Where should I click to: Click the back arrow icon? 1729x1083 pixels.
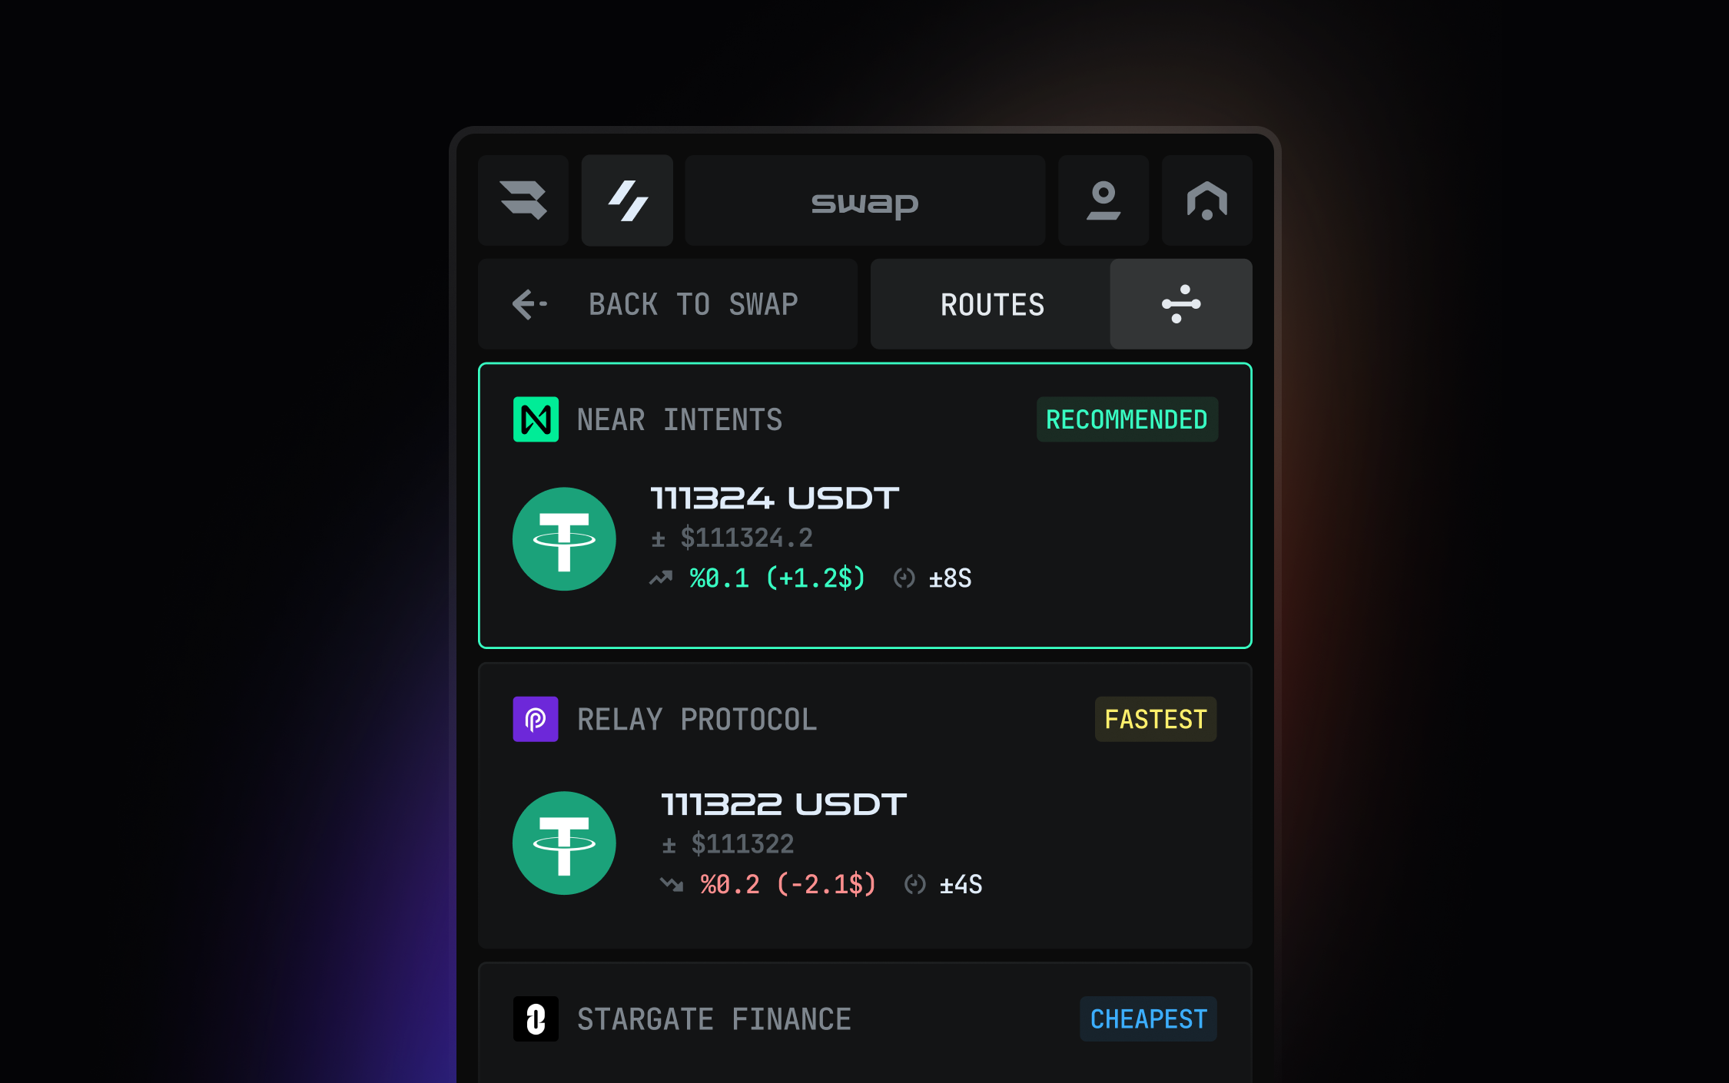(x=529, y=304)
